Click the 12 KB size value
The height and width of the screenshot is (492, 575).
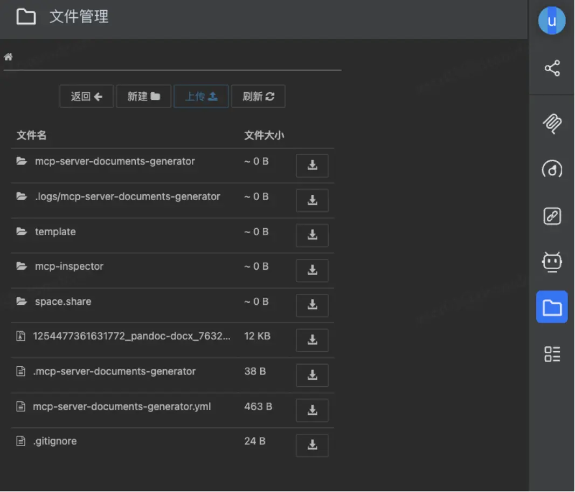tap(258, 336)
